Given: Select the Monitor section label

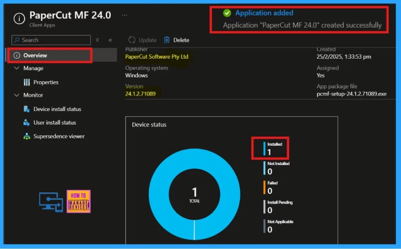Looking at the screenshot, I should 33,95.
